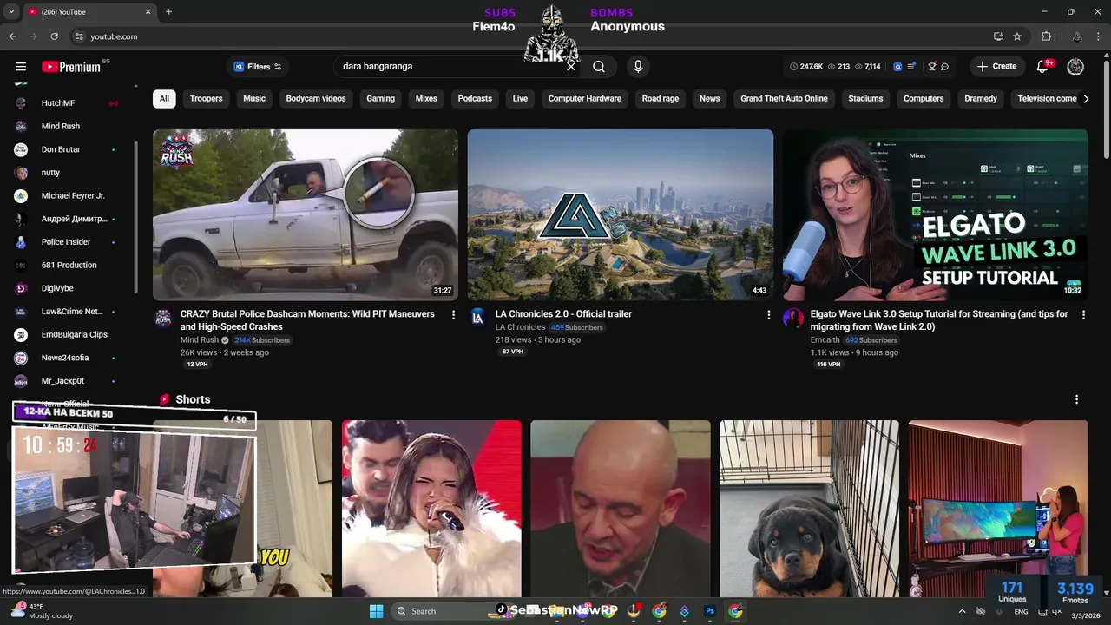Image resolution: width=1111 pixels, height=625 pixels.
Task: Open the notifications bell
Action: pyautogui.click(x=1043, y=66)
